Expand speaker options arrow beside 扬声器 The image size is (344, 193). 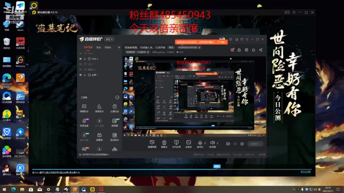click(x=218, y=143)
